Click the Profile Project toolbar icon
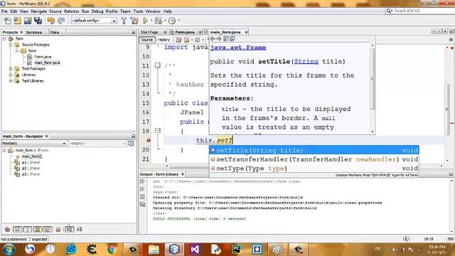Screen dimensions: 455x256 172,21
